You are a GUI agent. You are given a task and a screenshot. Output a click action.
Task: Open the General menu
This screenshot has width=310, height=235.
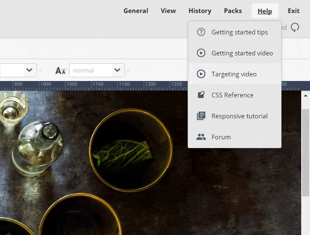pos(136,11)
